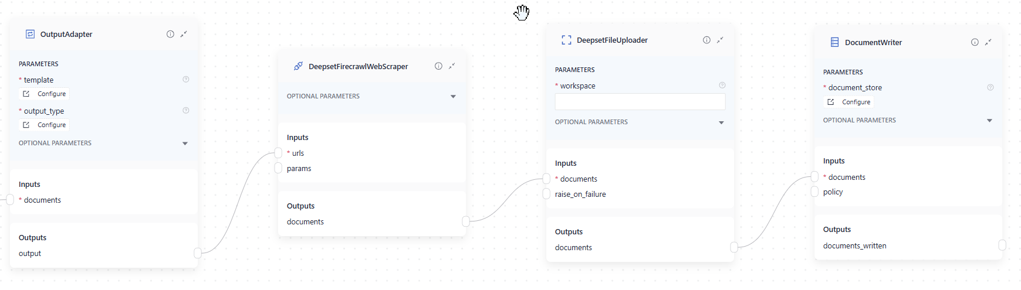The width and height of the screenshot is (1021, 290).
Task: Click the workspace input field
Action: click(x=640, y=102)
